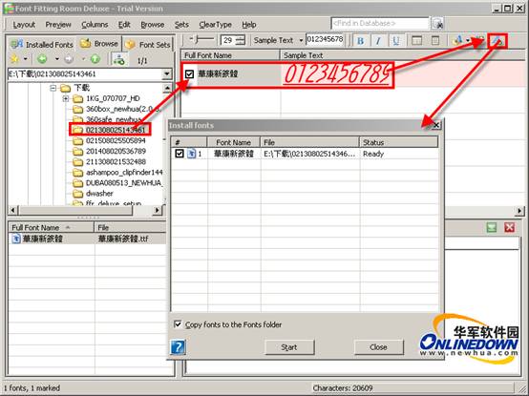Click the second layout view icon after Underline
The image size is (529, 396).
(x=435, y=41)
